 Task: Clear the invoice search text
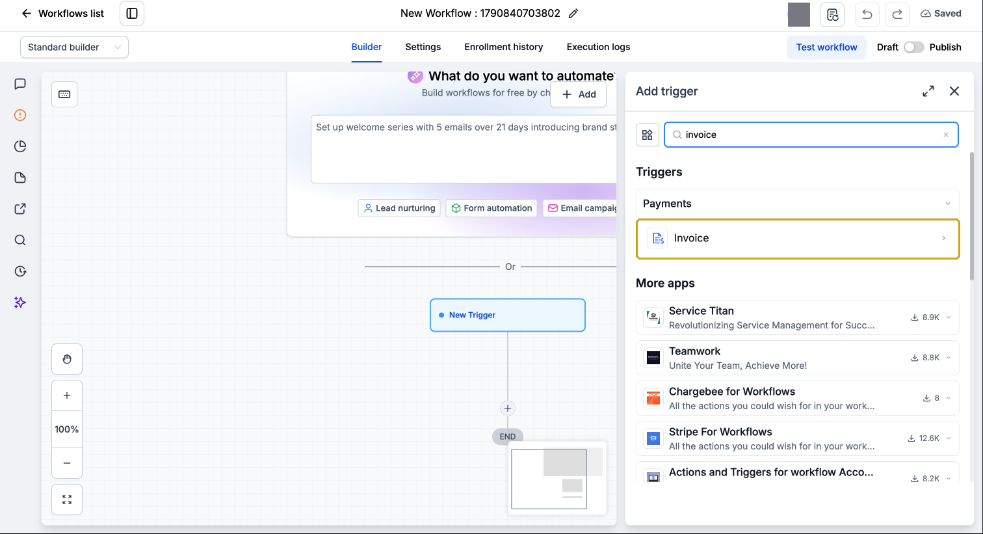946,135
